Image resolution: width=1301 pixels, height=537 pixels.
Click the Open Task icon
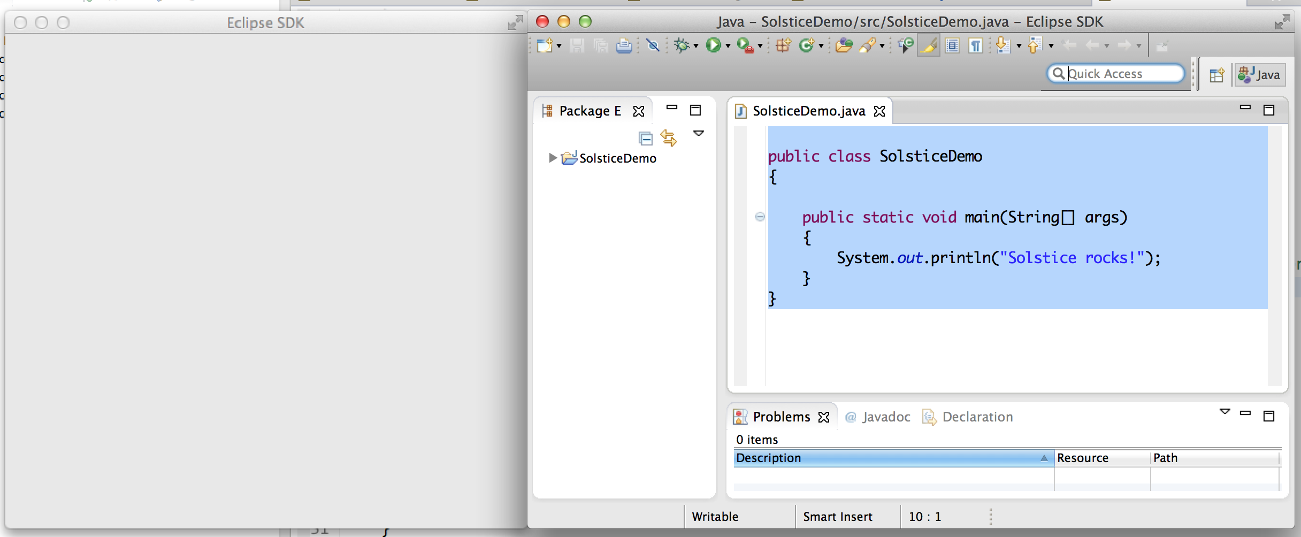[905, 45]
